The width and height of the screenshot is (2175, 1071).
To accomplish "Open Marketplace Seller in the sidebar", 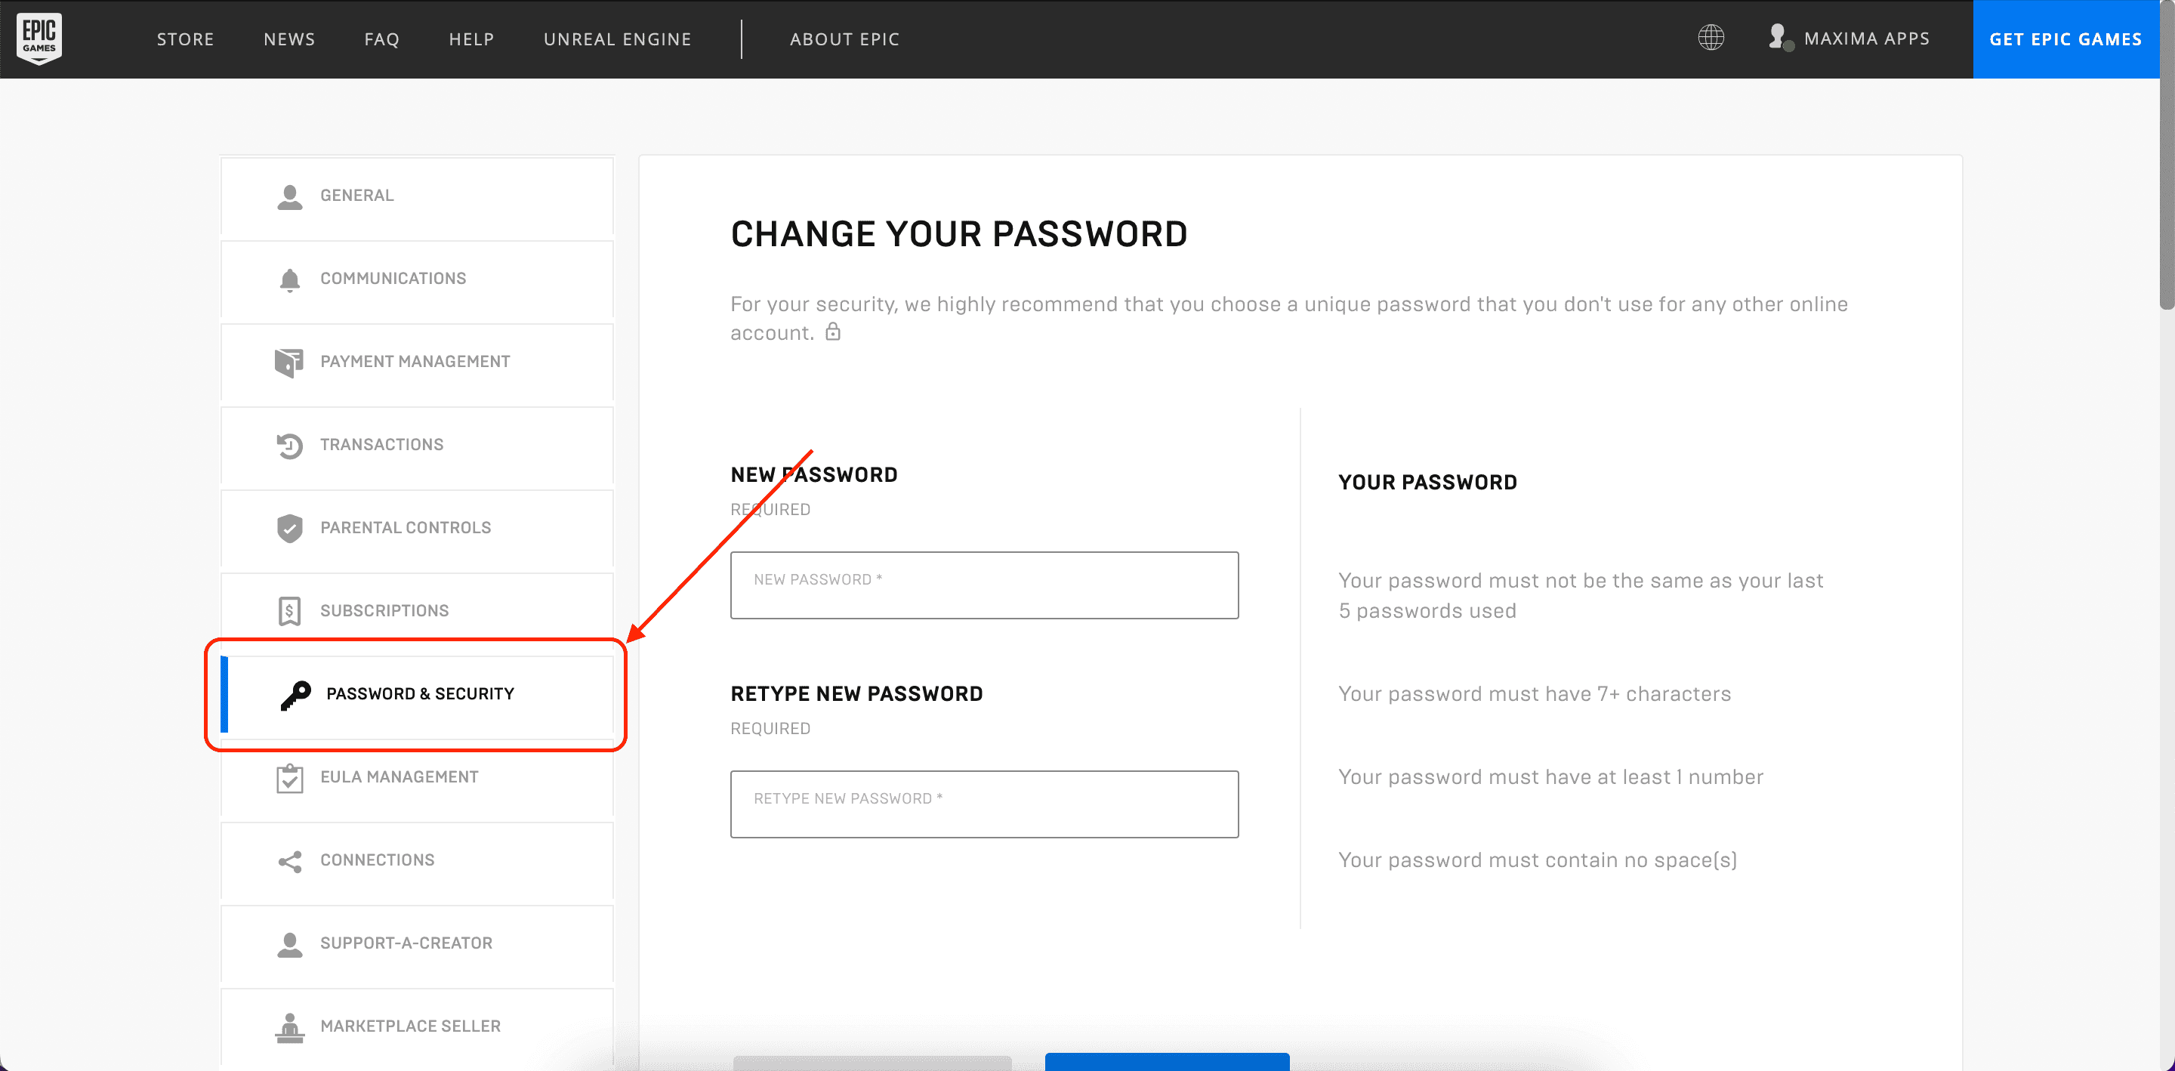I will (417, 1026).
